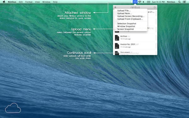Image resolution: width=189 pixels, height=118 pixels.
Task: Open the Window menu in menu bar
Action: click(46, 2)
